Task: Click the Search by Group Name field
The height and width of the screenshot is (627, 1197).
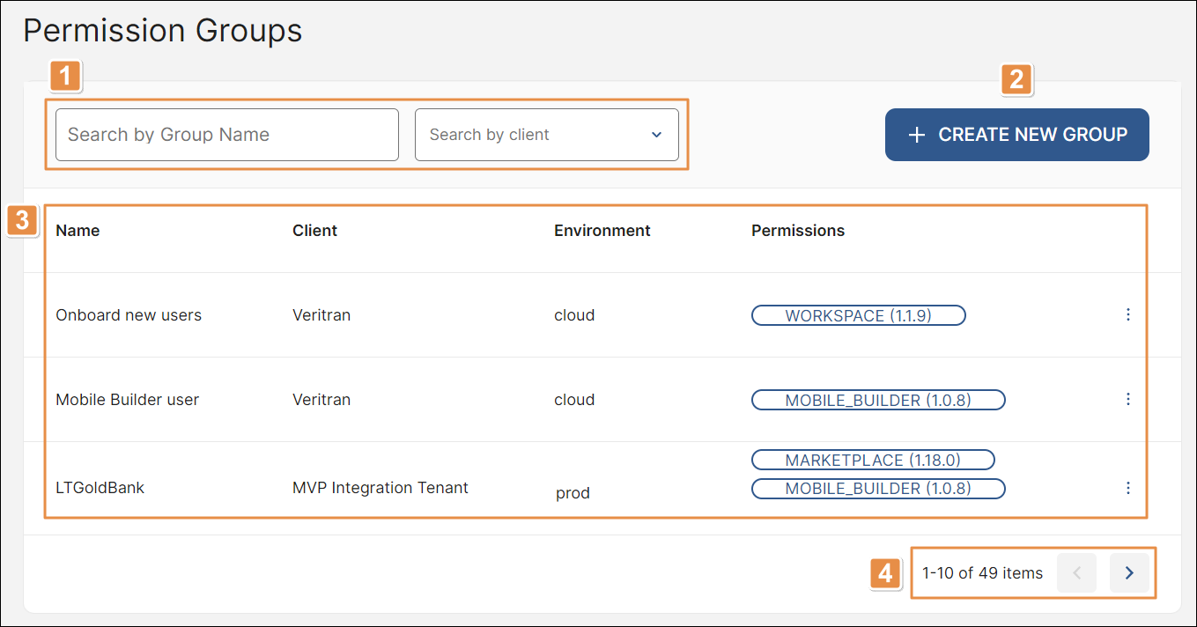Action: pos(226,135)
